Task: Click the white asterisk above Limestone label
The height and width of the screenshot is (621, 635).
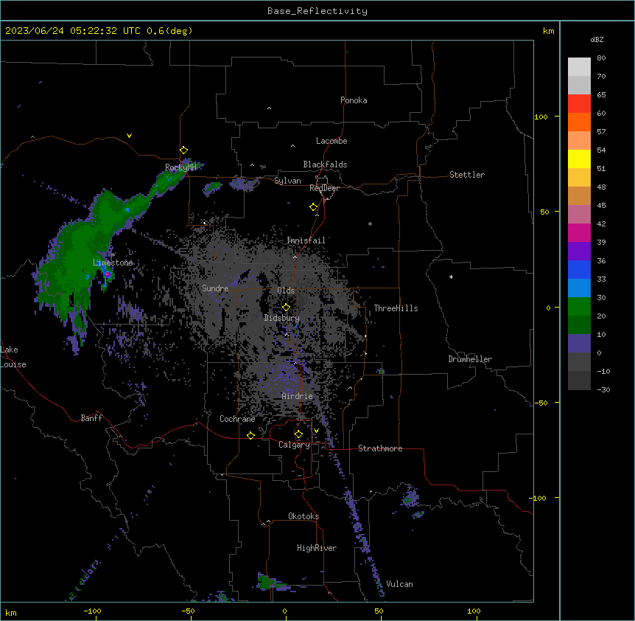Action: (113, 254)
